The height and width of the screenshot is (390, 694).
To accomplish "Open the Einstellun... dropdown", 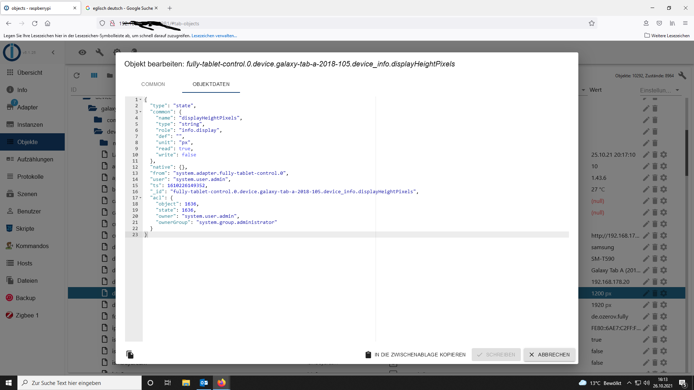I will (x=660, y=90).
